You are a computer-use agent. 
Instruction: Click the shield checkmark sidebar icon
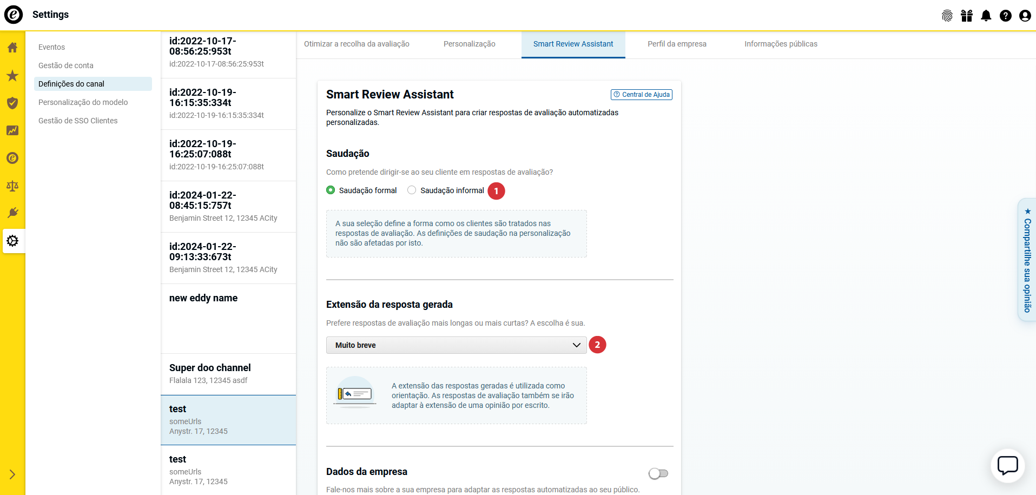click(x=12, y=103)
